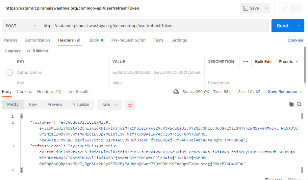Screen dimensions: 308x180
Task: Open the POST method dropdown
Action: pos(21,26)
